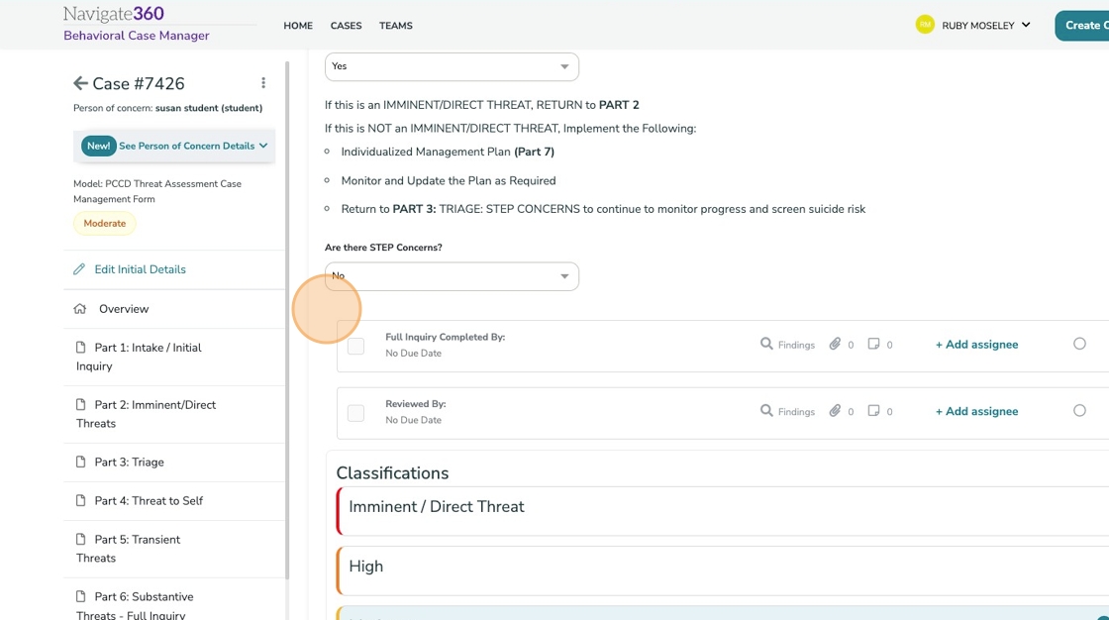Select the circle status for Reviewed By row
This screenshot has width=1109, height=620.
(x=1079, y=410)
